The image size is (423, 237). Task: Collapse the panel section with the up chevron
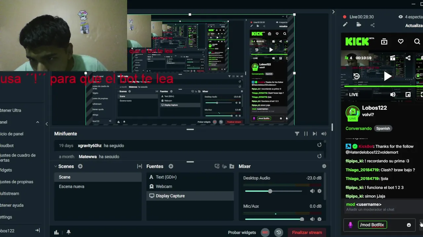click(x=37, y=122)
